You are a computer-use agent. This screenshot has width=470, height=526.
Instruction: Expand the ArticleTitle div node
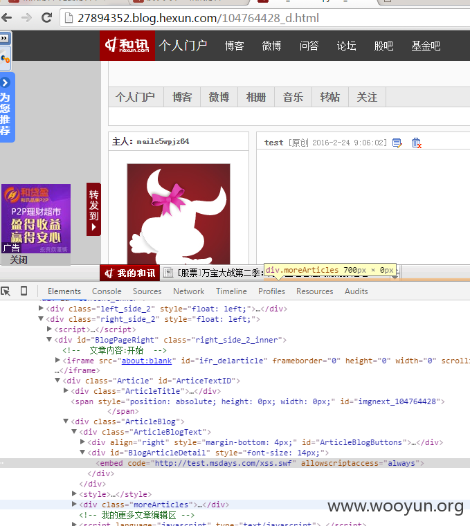click(x=66, y=390)
